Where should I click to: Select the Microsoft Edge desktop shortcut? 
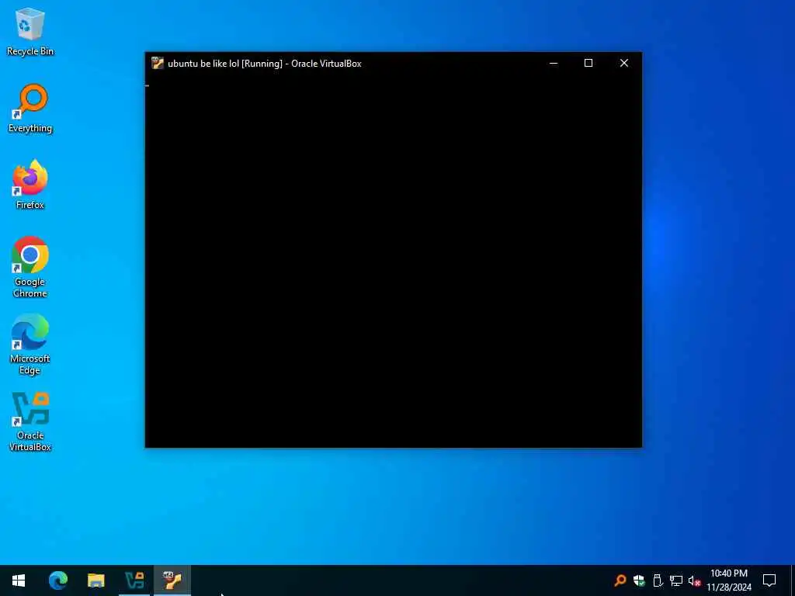click(x=30, y=345)
